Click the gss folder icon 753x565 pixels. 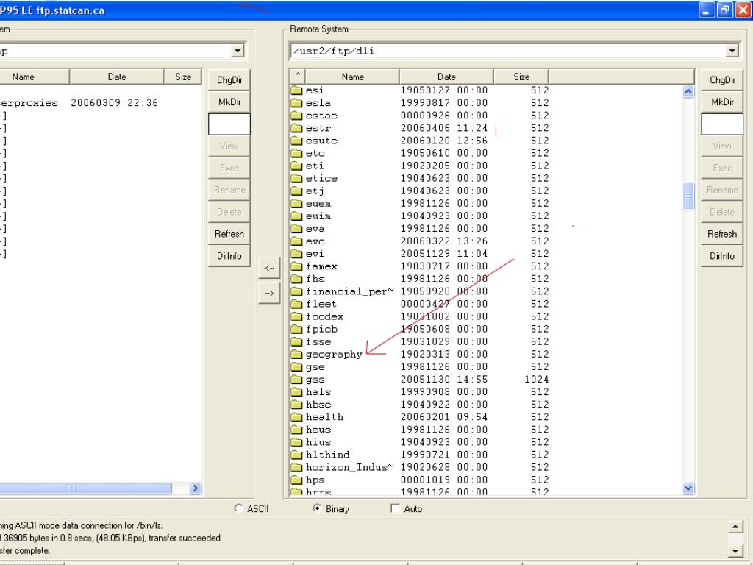point(296,380)
